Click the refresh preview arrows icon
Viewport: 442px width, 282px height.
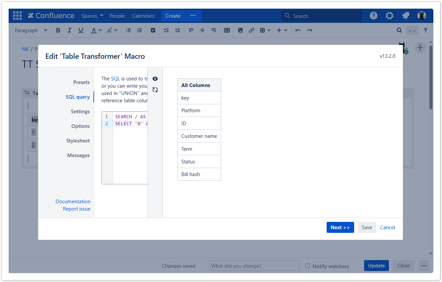click(x=155, y=90)
